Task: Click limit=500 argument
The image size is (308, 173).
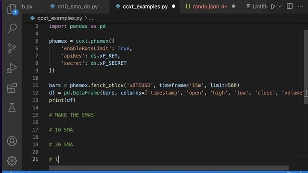Action: tap(223, 86)
